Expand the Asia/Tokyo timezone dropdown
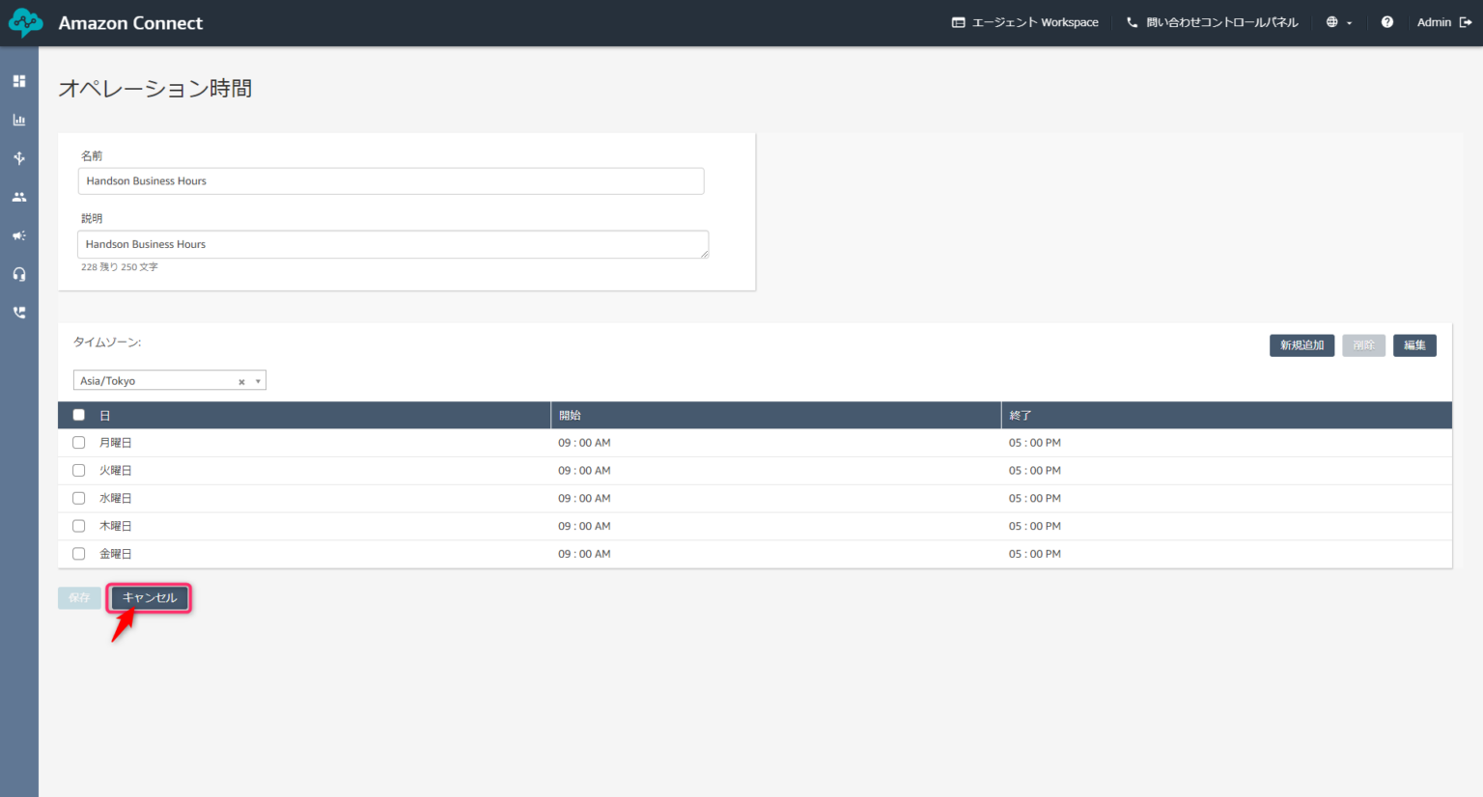 tap(258, 381)
